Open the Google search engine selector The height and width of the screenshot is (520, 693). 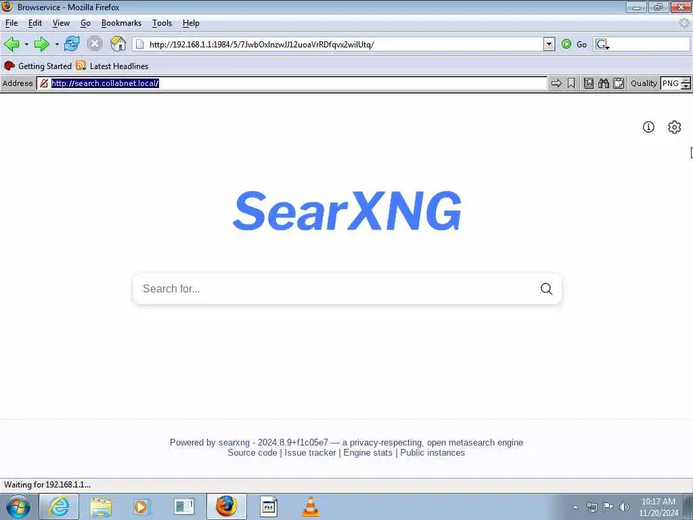(602, 44)
